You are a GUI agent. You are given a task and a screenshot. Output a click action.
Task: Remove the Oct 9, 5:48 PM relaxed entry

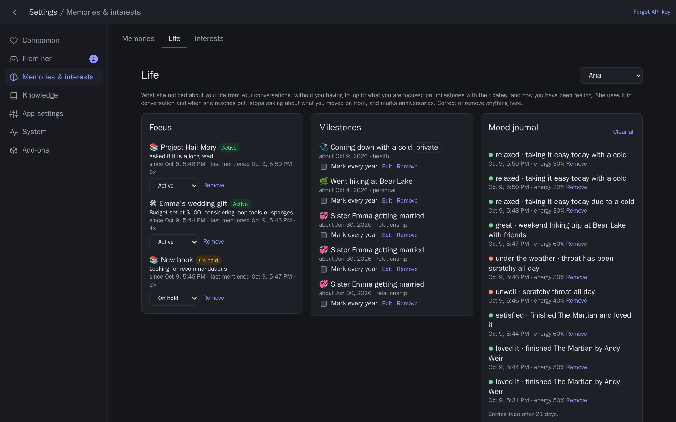(x=576, y=211)
